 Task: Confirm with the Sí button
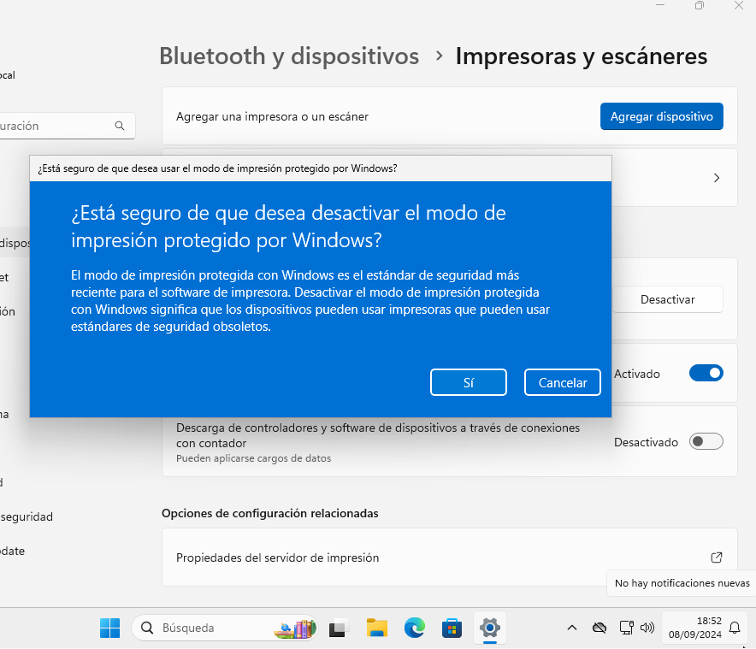click(468, 382)
